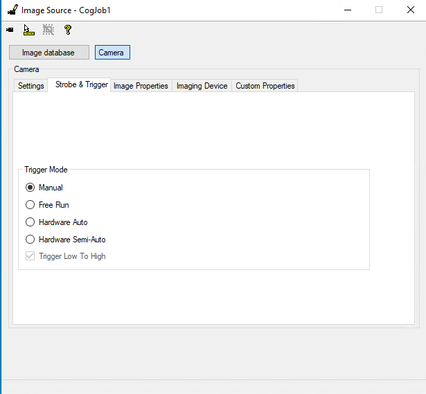
Task: Open help with the question mark icon
Action: (67, 30)
